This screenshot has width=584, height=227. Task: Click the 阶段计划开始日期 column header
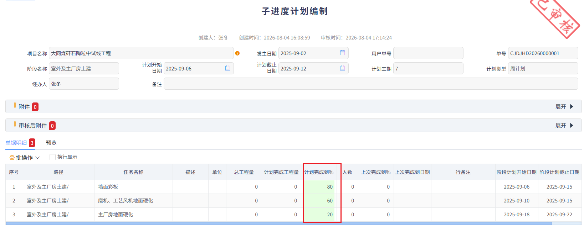tap(517, 172)
